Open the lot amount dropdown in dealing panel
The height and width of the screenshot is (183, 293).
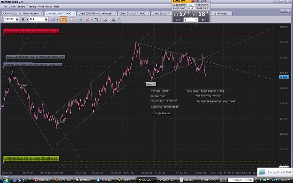(x=196, y=20)
